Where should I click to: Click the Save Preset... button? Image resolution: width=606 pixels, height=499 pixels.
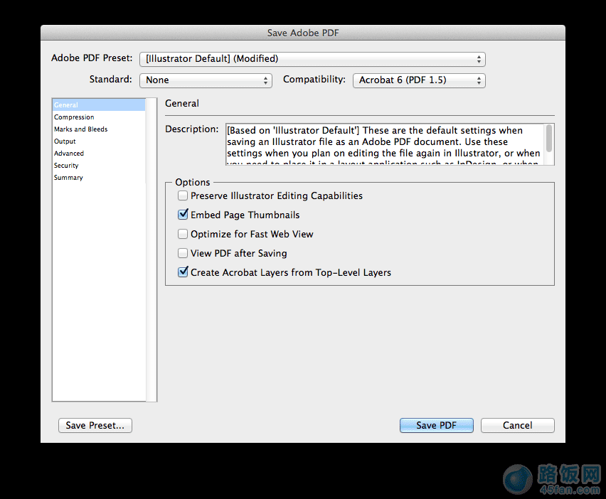pyautogui.click(x=95, y=425)
